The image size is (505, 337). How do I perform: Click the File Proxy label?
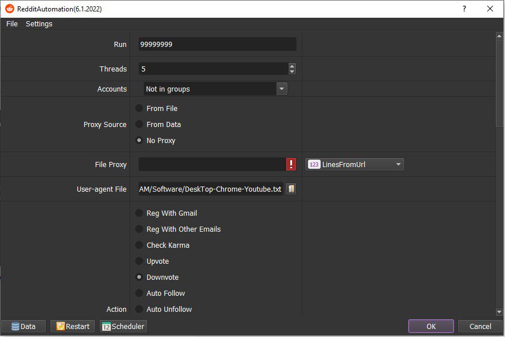coord(111,164)
